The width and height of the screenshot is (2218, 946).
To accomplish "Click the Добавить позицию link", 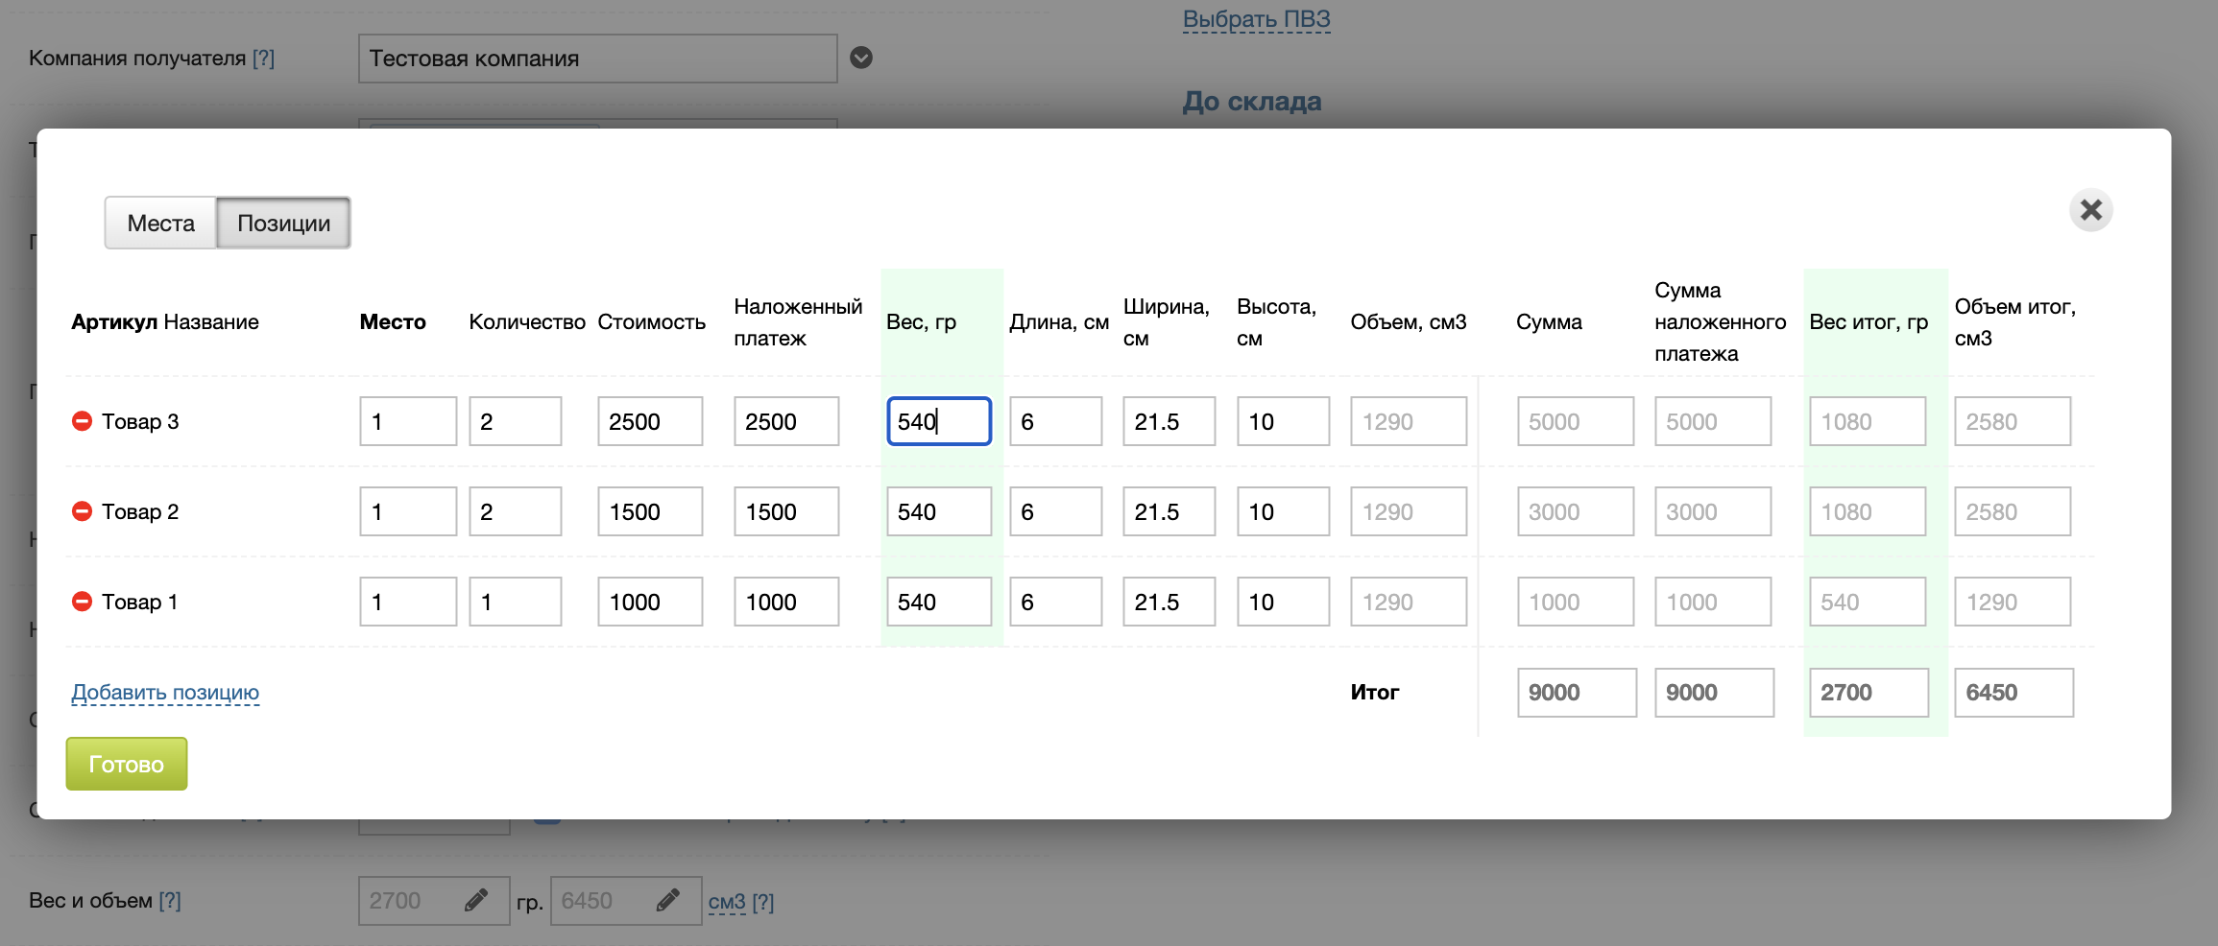I will tap(165, 692).
